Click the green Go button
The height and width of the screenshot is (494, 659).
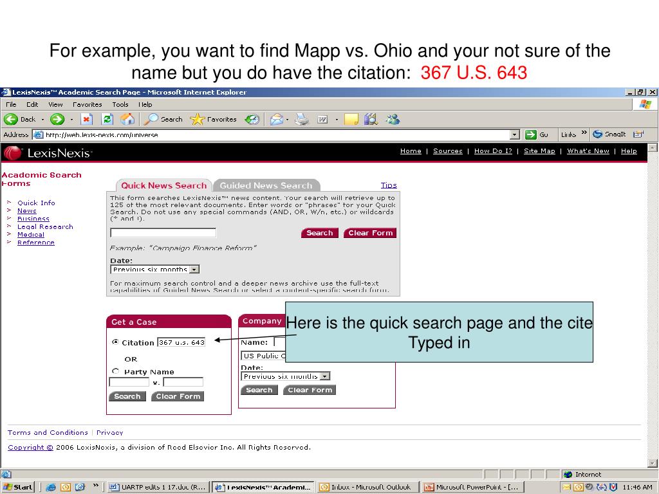pos(537,134)
